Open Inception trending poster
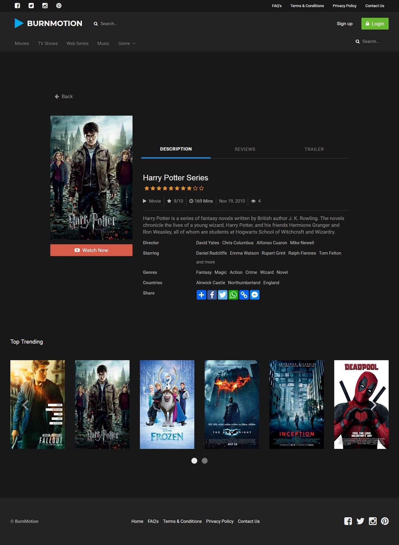Screen dimensions: 399x545 [x=297, y=405]
